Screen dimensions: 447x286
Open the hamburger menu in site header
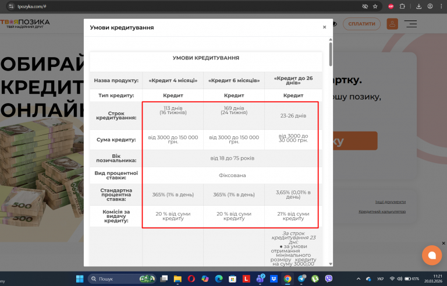(x=410, y=24)
